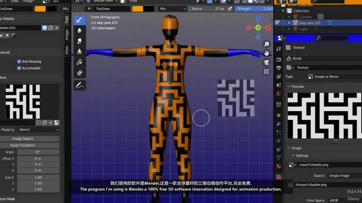Toggle fake user shield on palette
Image resolution: width=362 pixels, height=203 pixels.
pos(45,28)
